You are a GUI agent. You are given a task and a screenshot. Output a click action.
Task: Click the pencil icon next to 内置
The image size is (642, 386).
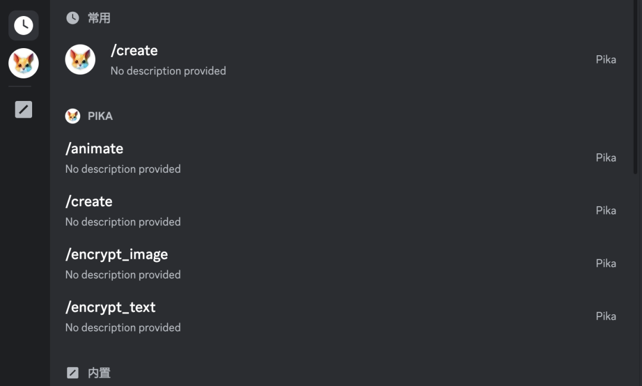click(73, 373)
